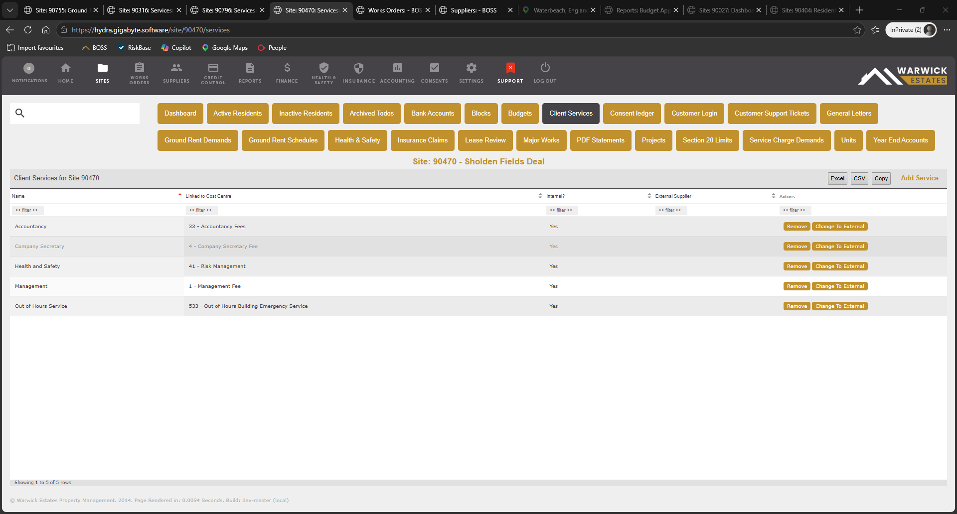Open the Reports document icon
This screenshot has height=514, width=957.
(x=250, y=68)
